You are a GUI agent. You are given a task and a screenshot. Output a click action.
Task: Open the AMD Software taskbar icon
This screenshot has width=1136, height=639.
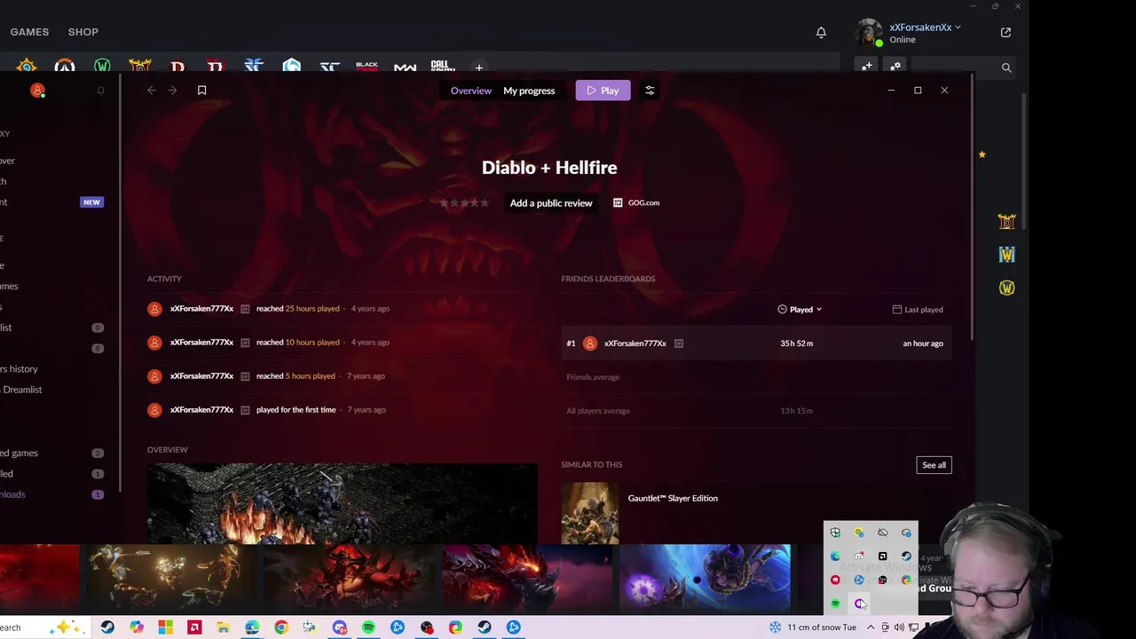tap(194, 627)
